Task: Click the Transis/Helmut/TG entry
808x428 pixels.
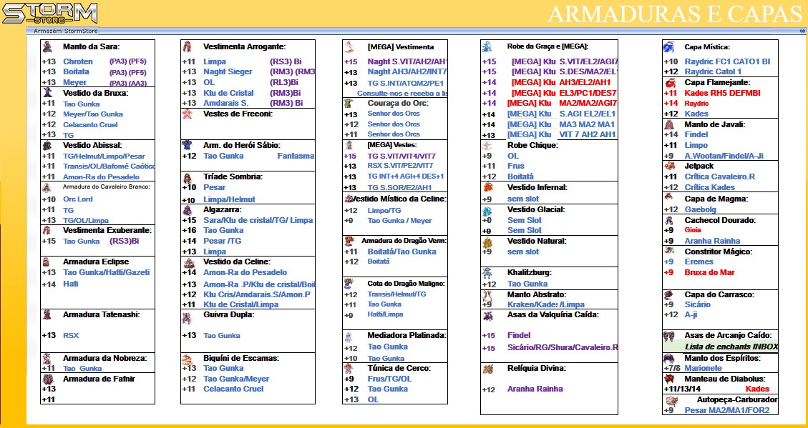Action: [x=396, y=294]
